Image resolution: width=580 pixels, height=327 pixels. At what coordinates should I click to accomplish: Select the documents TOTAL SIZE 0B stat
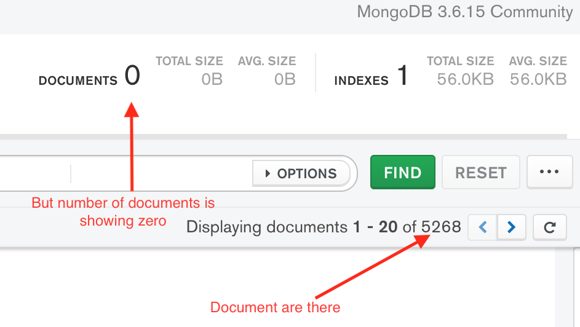[212, 79]
